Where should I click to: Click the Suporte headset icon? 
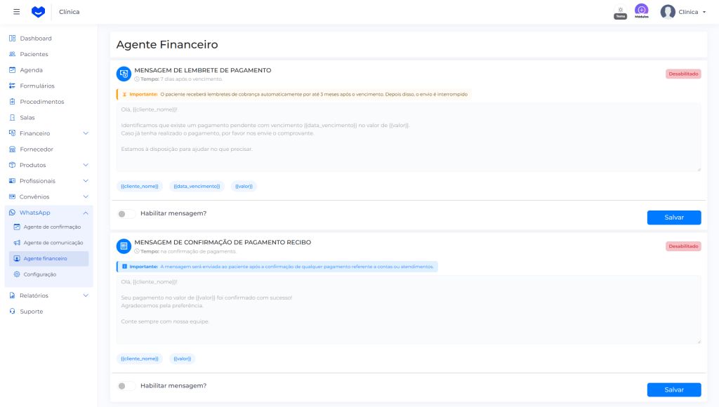pyautogui.click(x=13, y=312)
